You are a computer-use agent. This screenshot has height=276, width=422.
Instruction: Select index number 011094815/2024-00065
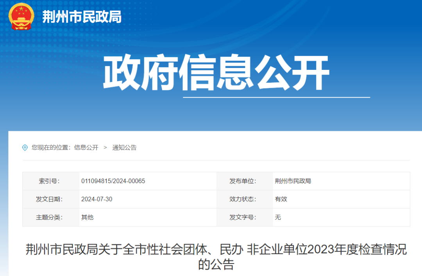[113, 181]
